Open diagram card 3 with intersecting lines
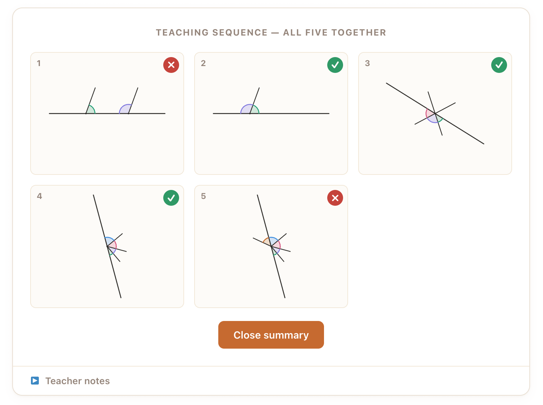 435,113
